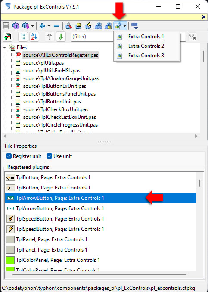Choose Extra Controls 3 from the menu
208x292 pixels.
click(x=146, y=56)
